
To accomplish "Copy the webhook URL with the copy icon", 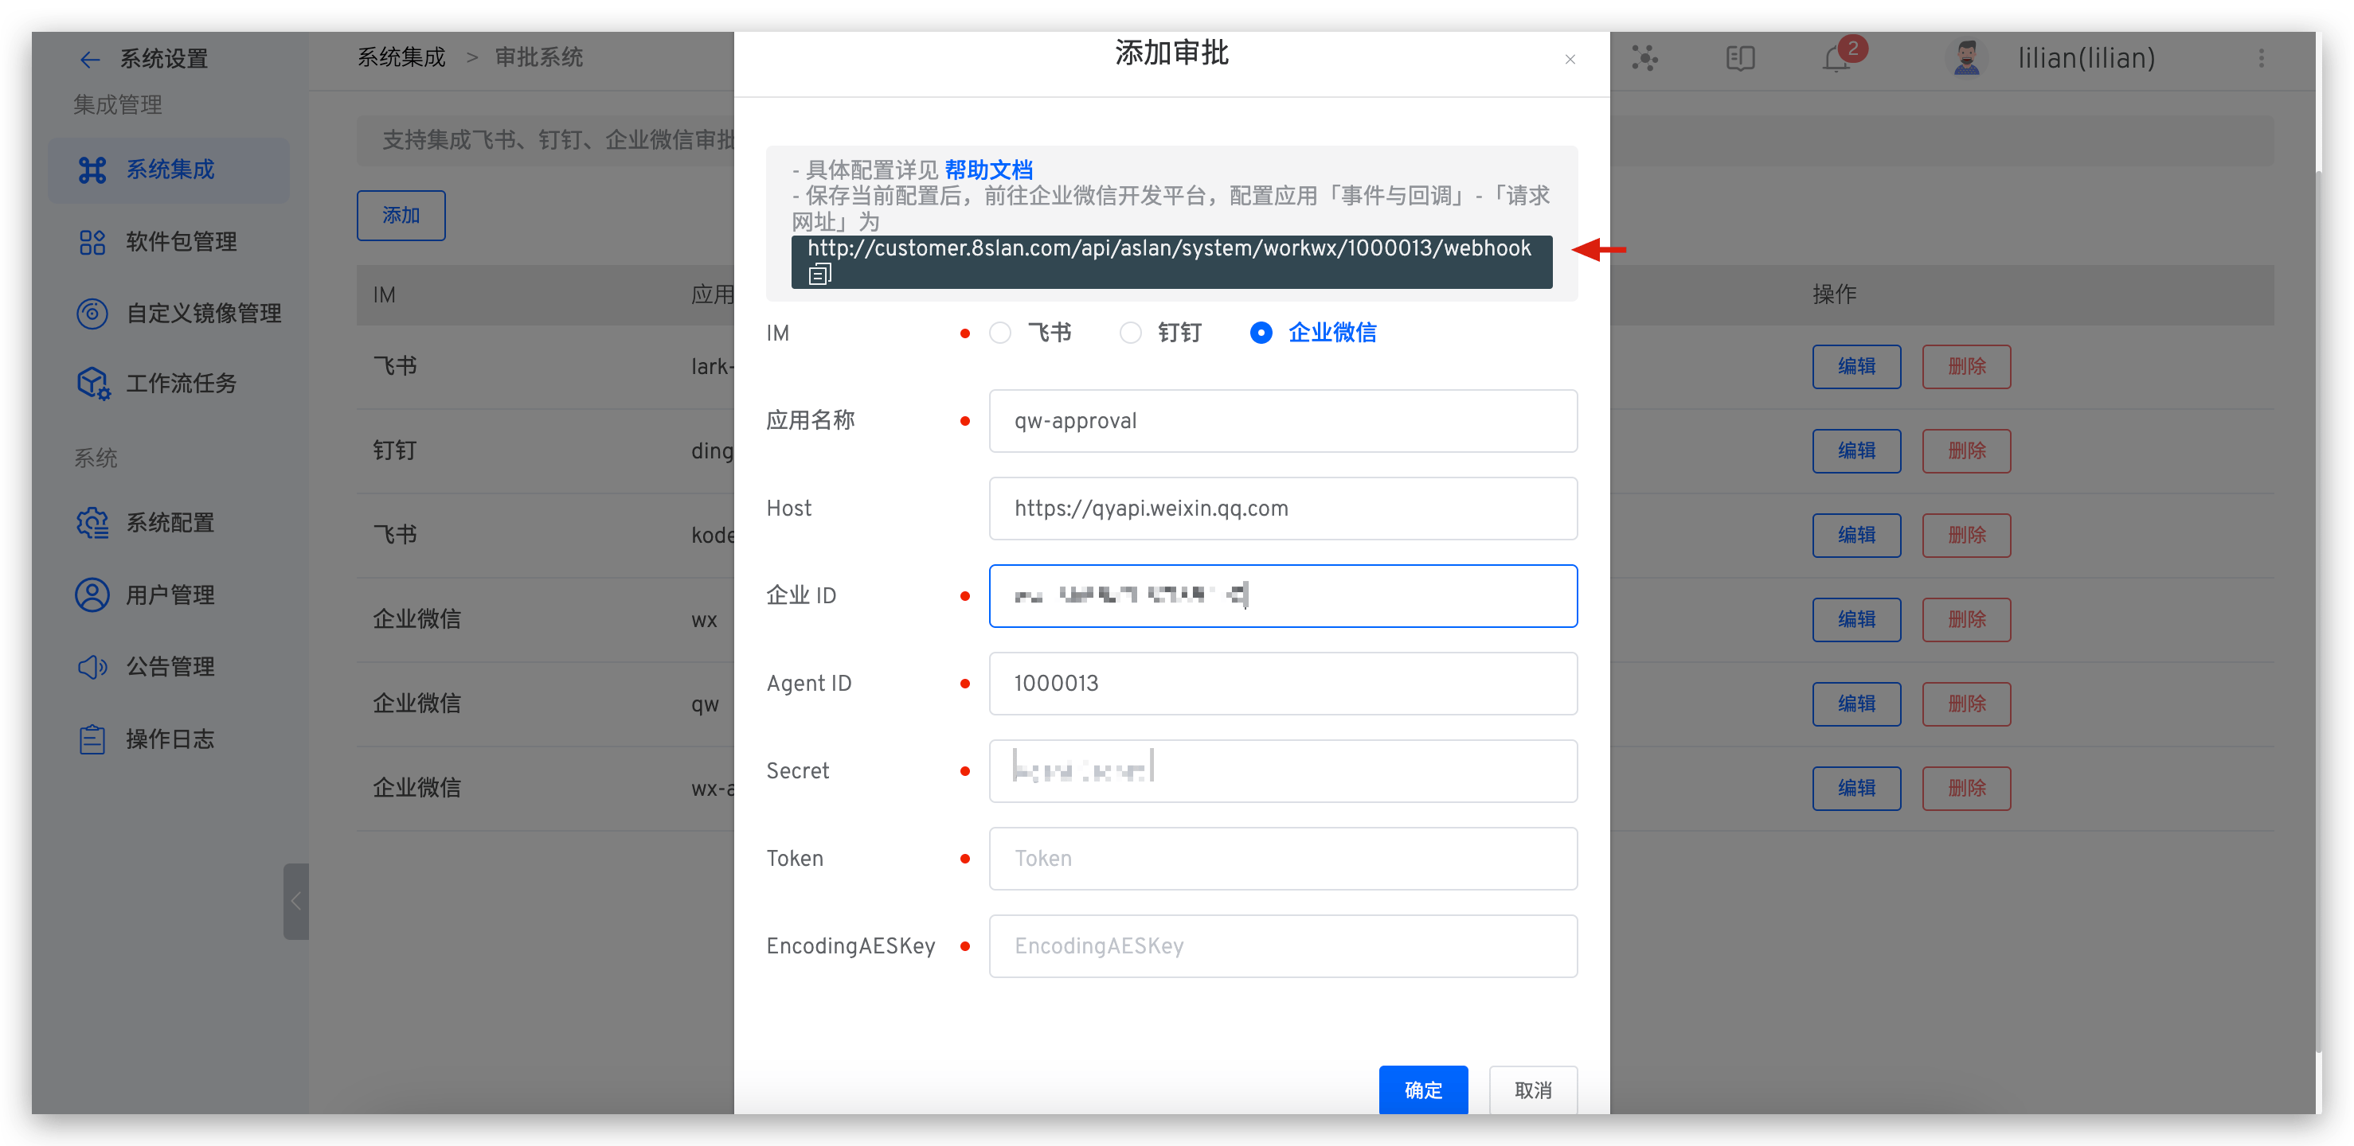I will (x=819, y=274).
